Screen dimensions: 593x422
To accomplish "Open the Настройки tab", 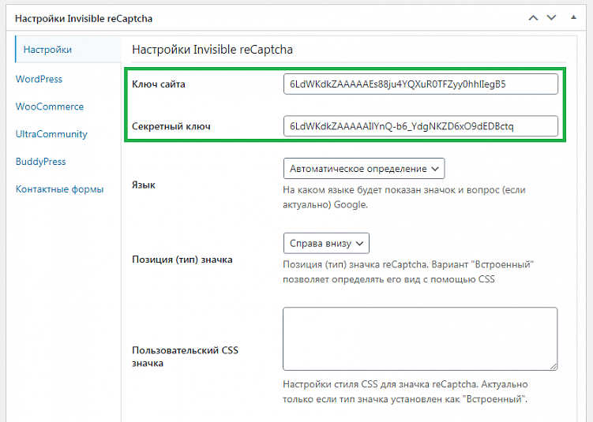I will [47, 50].
